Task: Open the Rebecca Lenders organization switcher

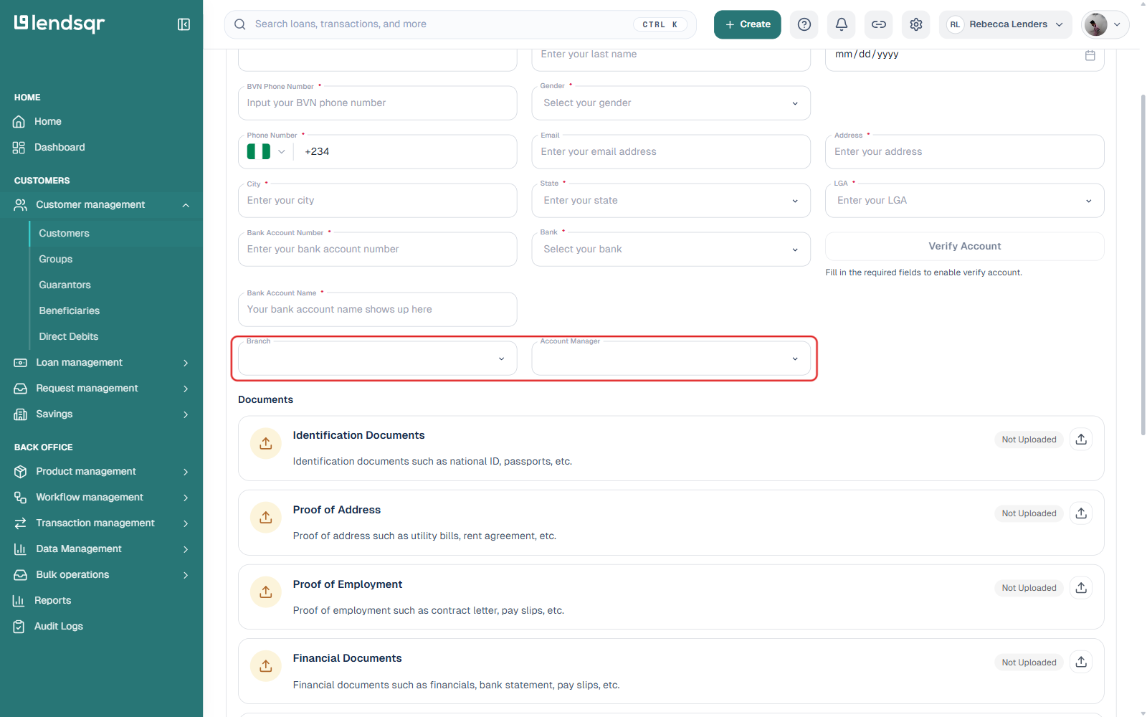Action: (x=1005, y=24)
